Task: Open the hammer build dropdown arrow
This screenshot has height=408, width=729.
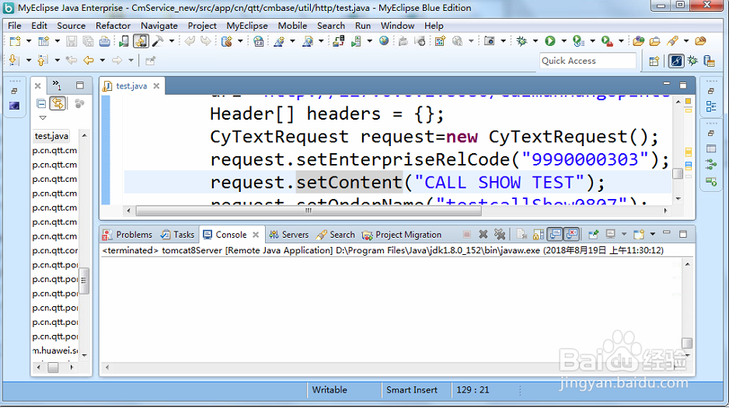Action: point(172,41)
